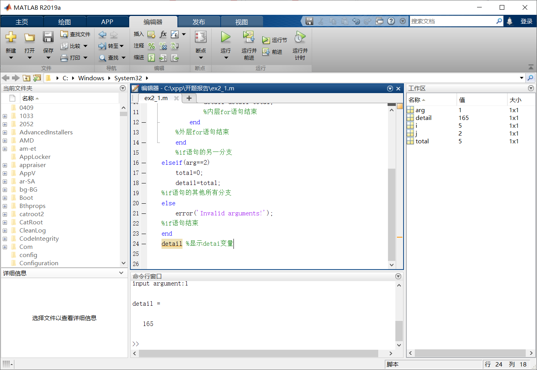Toggle breakpoint on editor line 23
This screenshot has width=537, height=370.
click(144, 234)
